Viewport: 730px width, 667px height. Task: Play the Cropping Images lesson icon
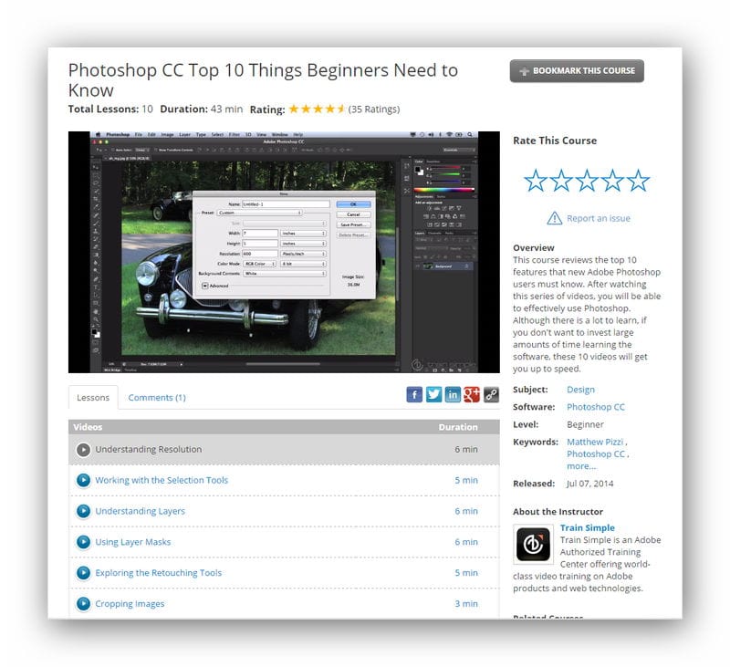coord(83,604)
